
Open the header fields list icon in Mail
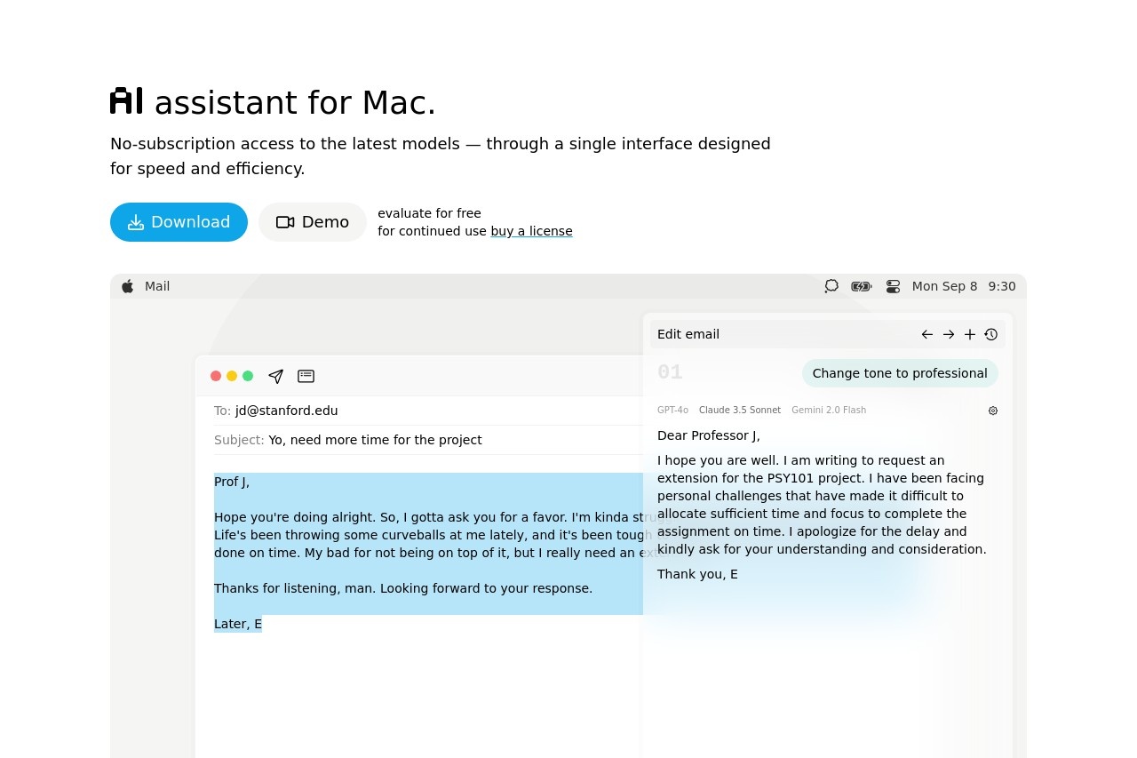pos(306,376)
